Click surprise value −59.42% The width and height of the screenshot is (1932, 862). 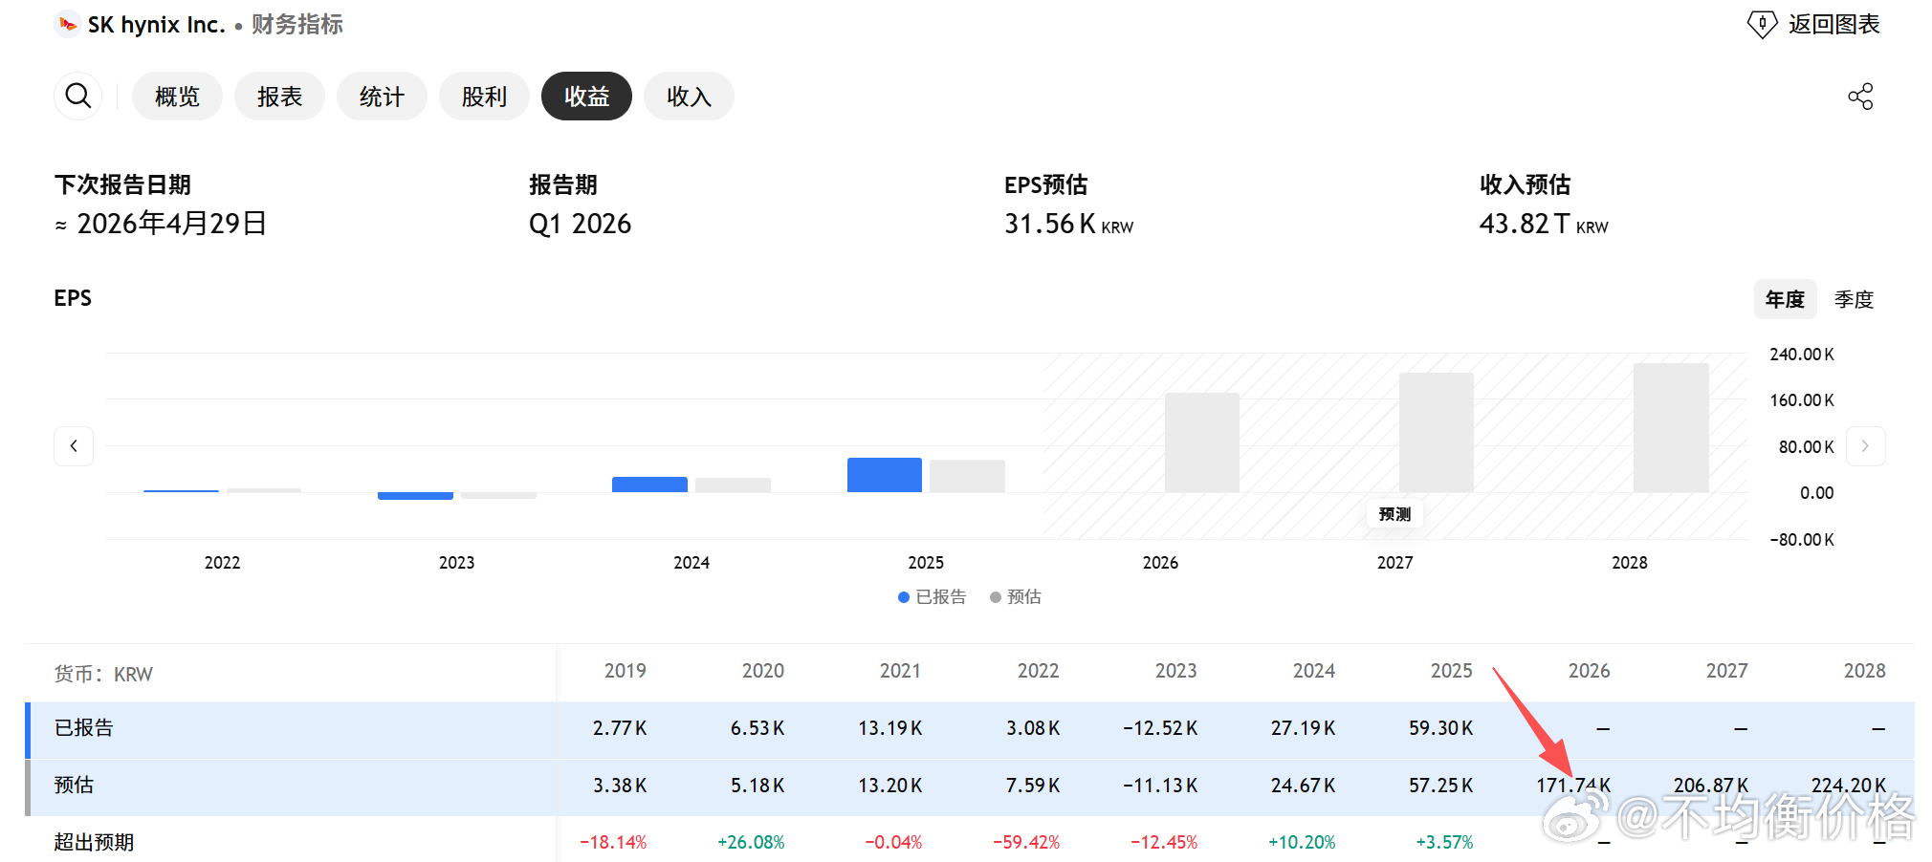1026,842
